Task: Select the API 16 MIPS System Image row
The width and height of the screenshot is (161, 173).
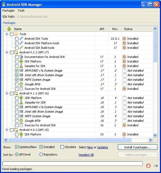Action: pyautogui.click(x=78, y=116)
